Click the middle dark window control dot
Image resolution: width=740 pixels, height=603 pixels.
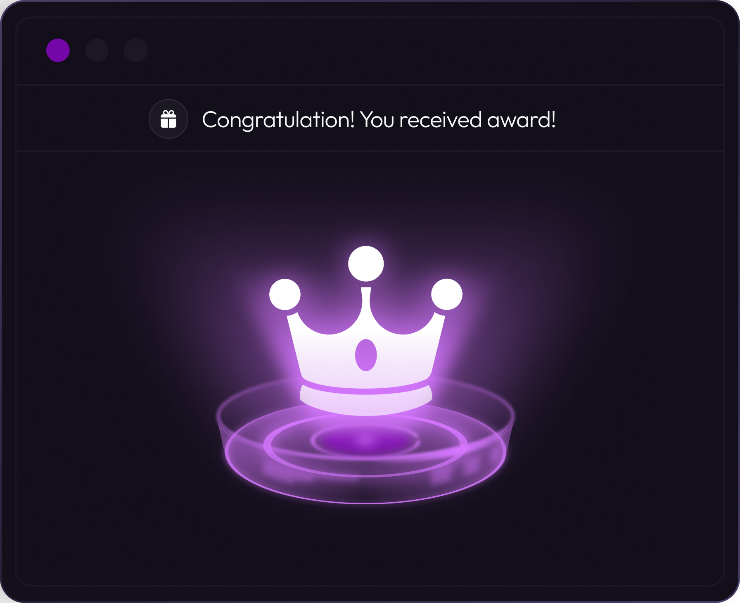click(97, 50)
